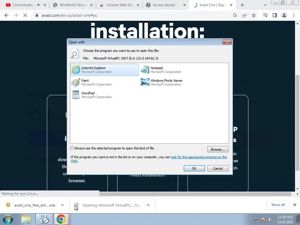Select the Avast One tab
Image resolution: width=300 pixels, height=225 pixels.
213,5
